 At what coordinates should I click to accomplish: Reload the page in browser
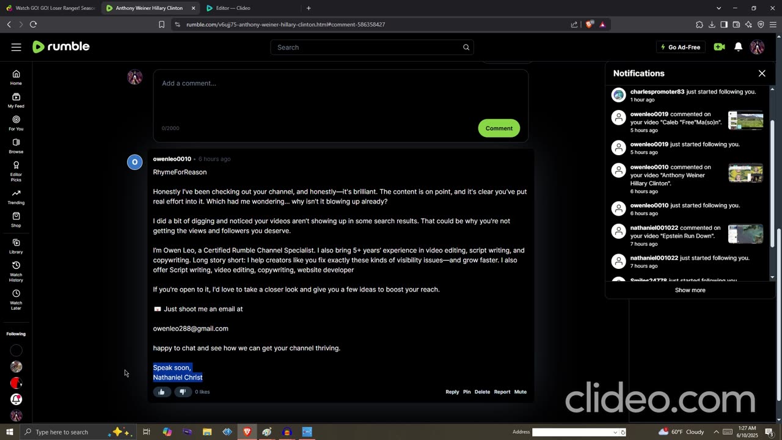(33, 24)
